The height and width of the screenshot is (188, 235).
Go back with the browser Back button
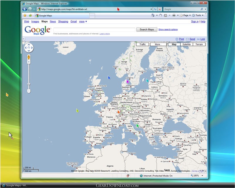[25, 9]
